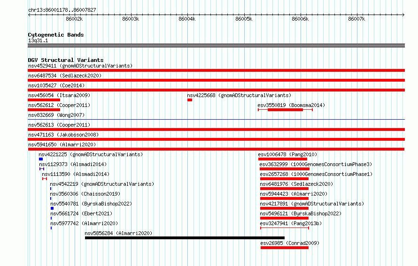Click the esv3550819 red feature bar
Viewport: 418px width, 266px height.
[285, 110]
